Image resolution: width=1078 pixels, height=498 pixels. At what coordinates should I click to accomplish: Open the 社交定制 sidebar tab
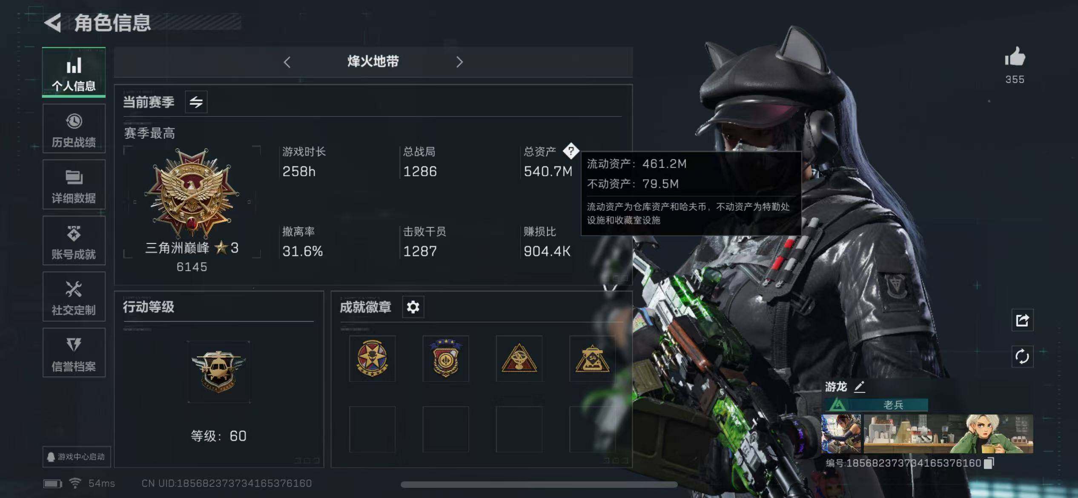tap(74, 297)
